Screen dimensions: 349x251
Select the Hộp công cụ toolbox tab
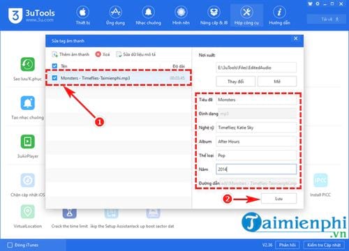coord(246,15)
